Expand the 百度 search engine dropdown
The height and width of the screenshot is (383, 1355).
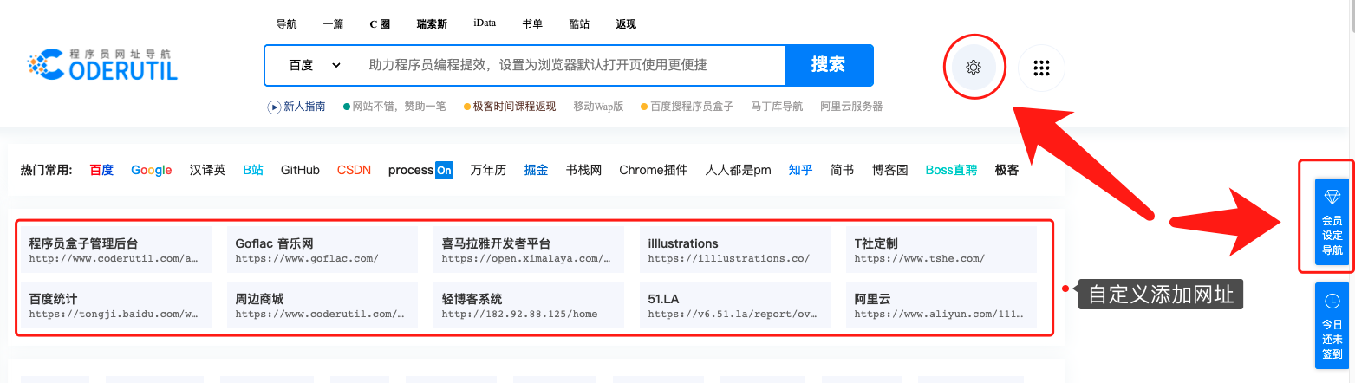[315, 65]
